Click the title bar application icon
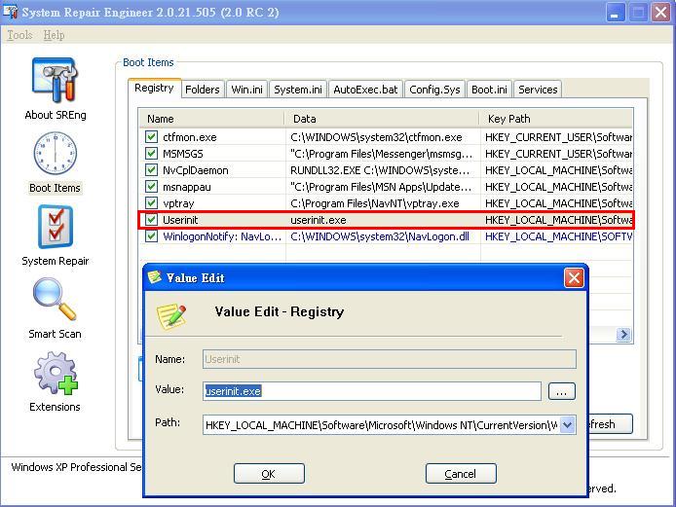The height and width of the screenshot is (507, 676). [x=10, y=12]
